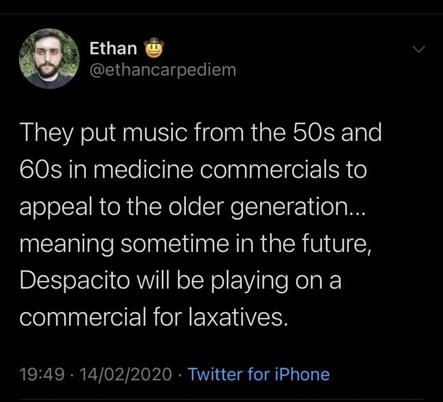Image resolution: width=443 pixels, height=402 pixels.
Task: Click the display name "Ethan"
Action: (113, 49)
